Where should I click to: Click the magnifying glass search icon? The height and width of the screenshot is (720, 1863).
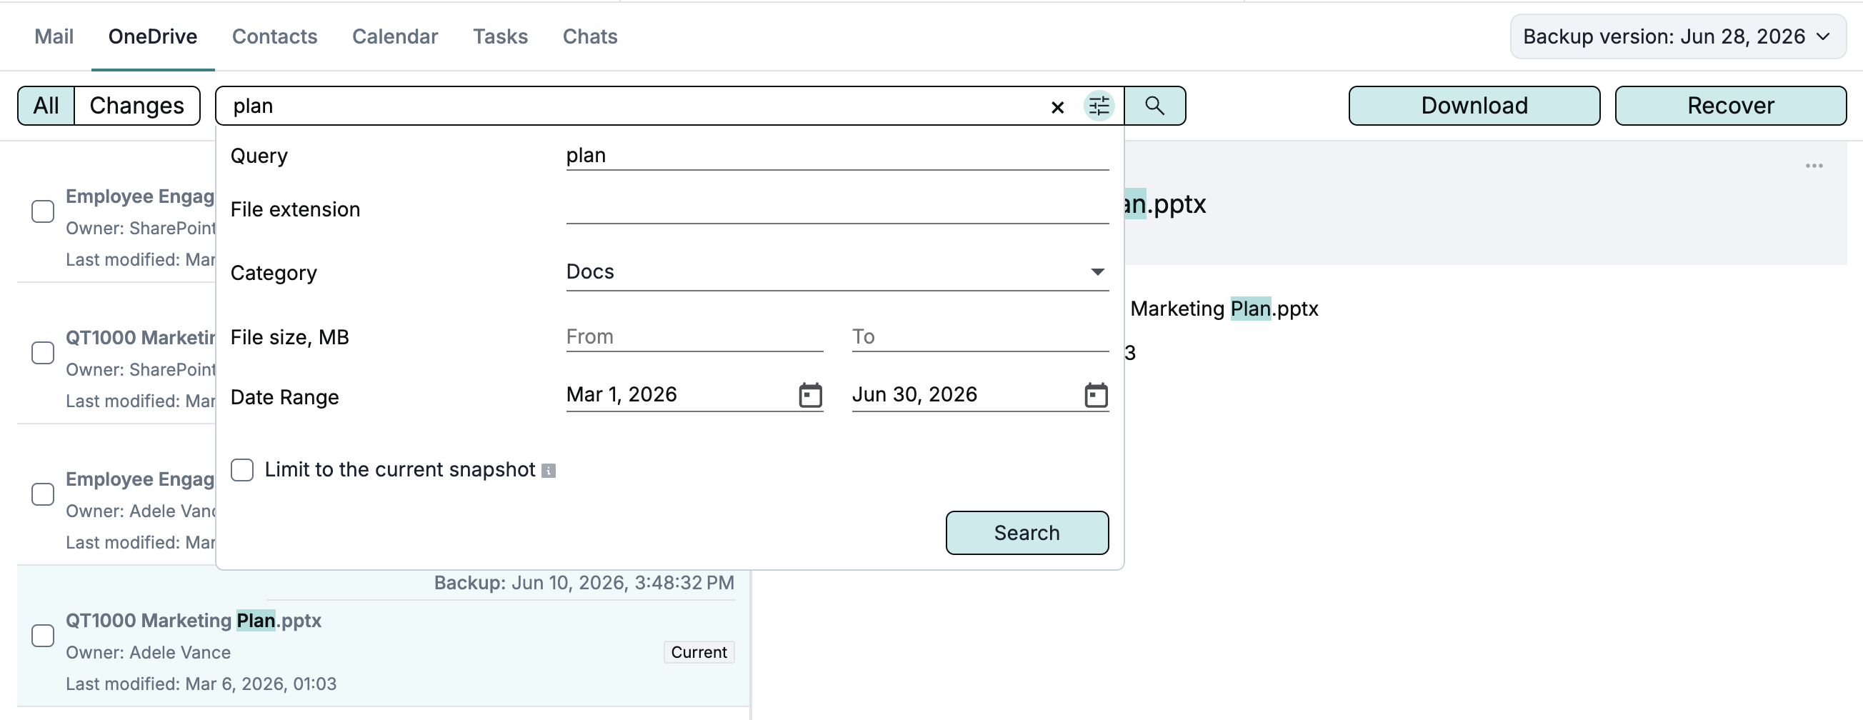pyautogui.click(x=1154, y=106)
